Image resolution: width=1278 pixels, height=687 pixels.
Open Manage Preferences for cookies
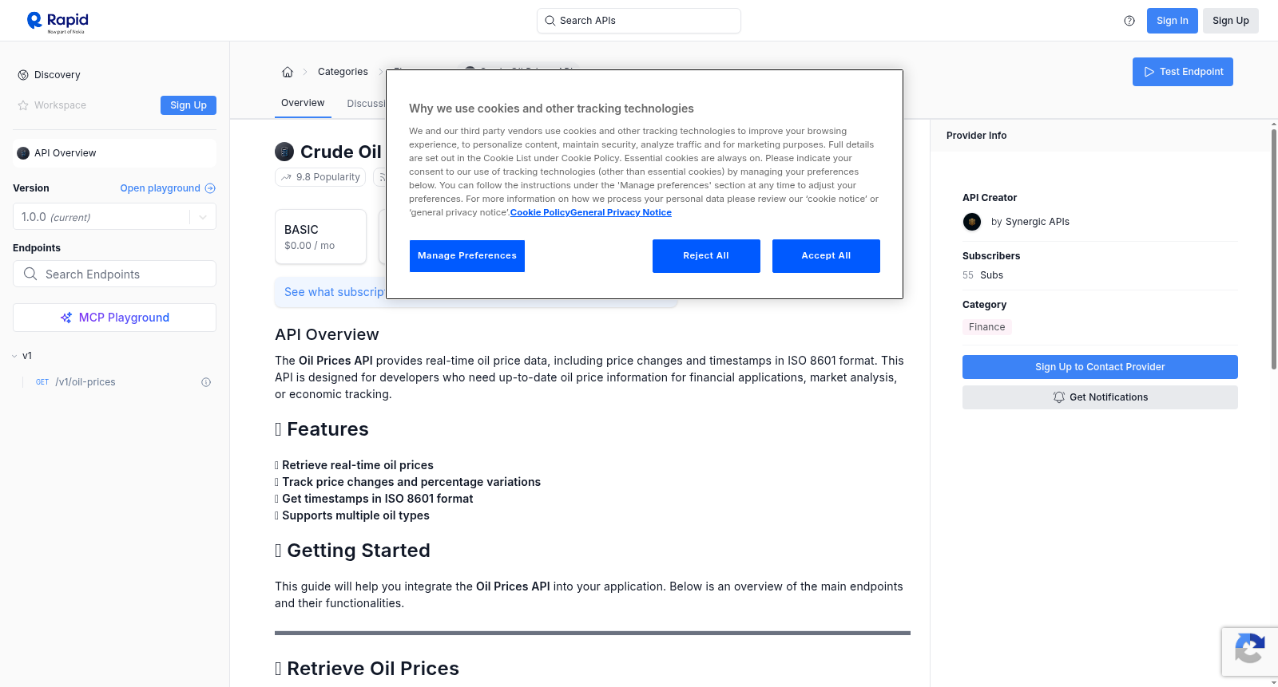467,256
